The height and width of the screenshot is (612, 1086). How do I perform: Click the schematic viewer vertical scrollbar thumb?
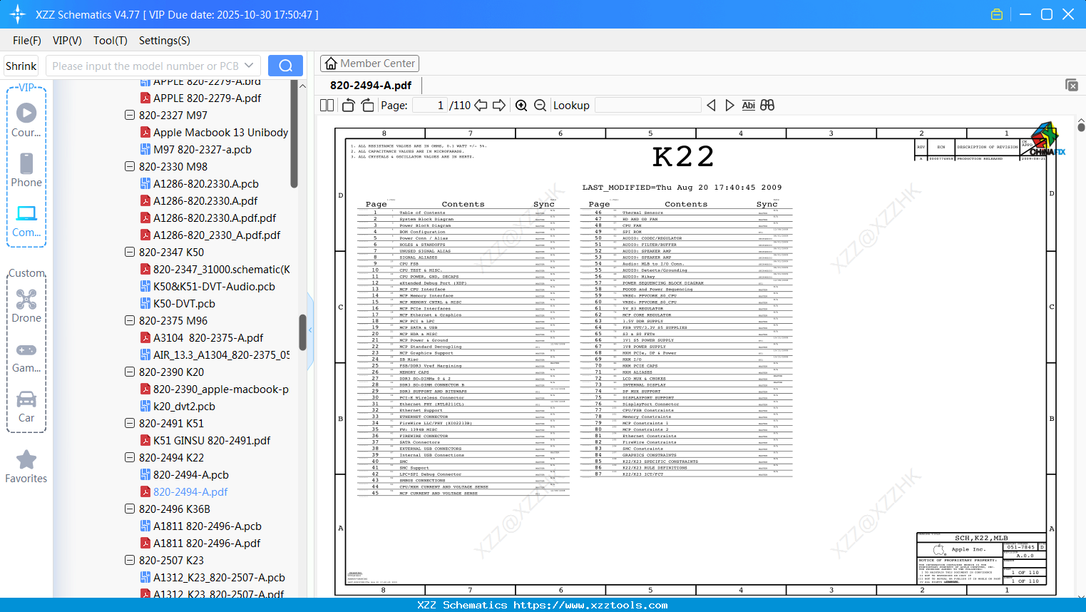click(x=1081, y=127)
